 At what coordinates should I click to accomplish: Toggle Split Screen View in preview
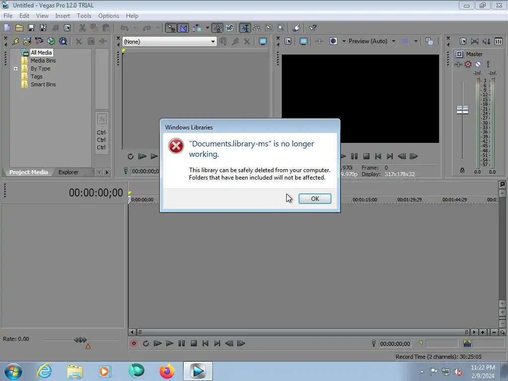click(x=333, y=41)
